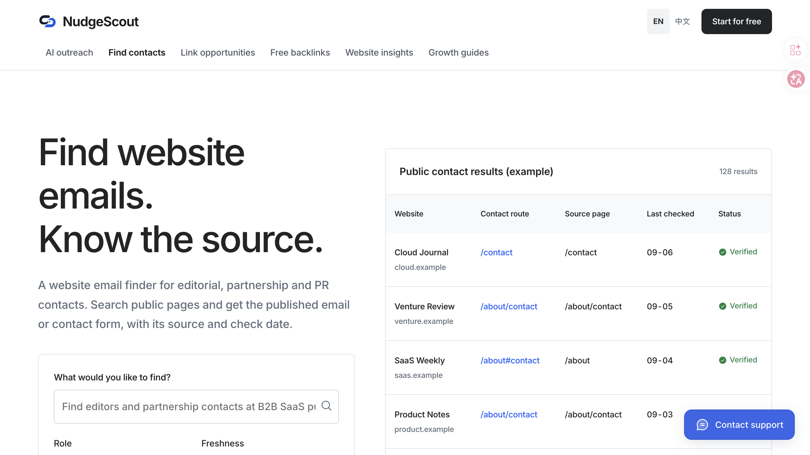The width and height of the screenshot is (810, 455).
Task: Click the search magnifier icon in the query field
Action: point(326,406)
